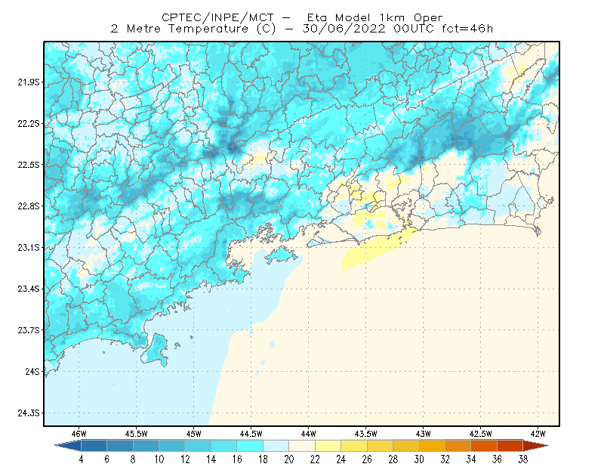
Task: Click the orange 30-32 legend swatch
Action: pyautogui.click(x=432, y=446)
